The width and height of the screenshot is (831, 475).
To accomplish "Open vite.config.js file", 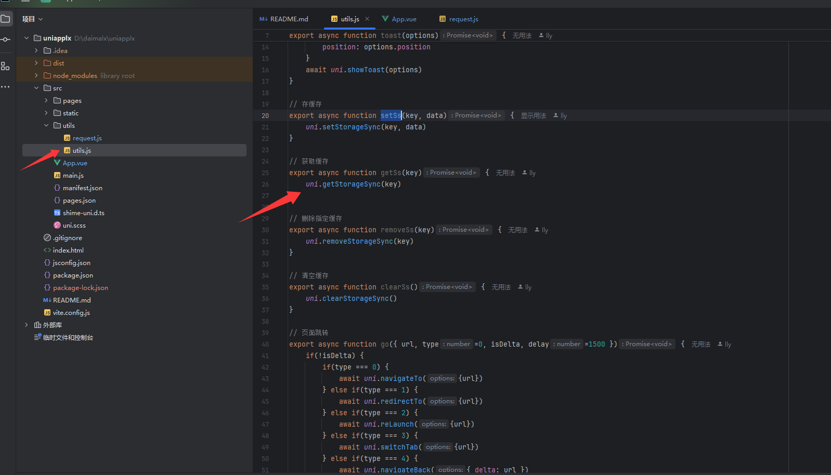I will [71, 312].
